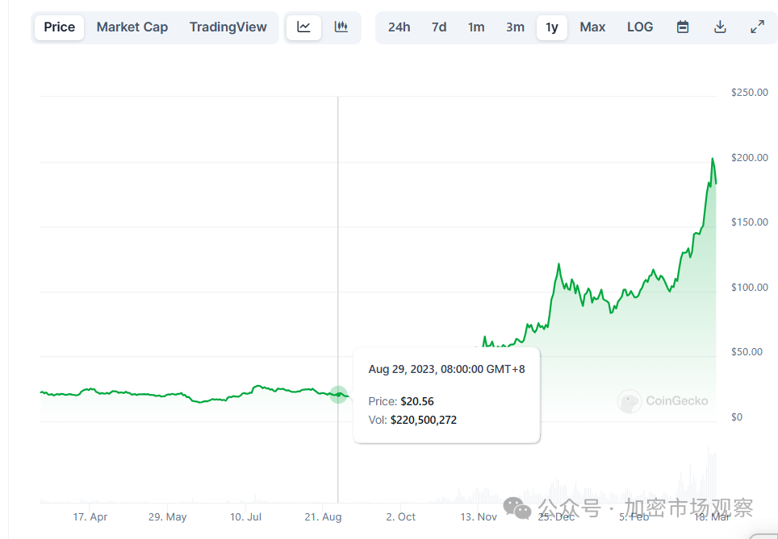Click the price peak near $200
The width and height of the screenshot is (778, 539).
[713, 160]
